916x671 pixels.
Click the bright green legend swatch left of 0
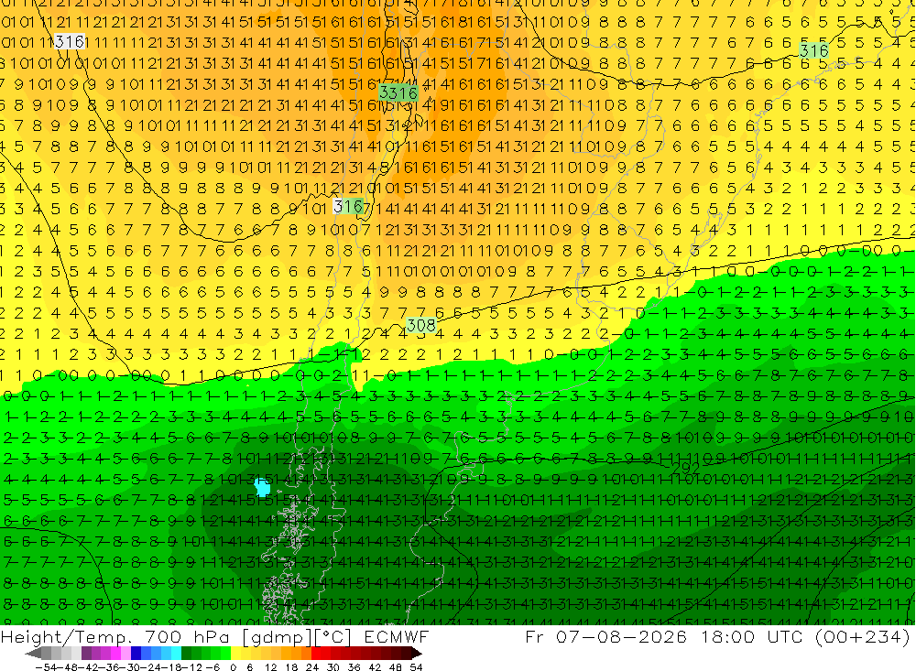225,654
